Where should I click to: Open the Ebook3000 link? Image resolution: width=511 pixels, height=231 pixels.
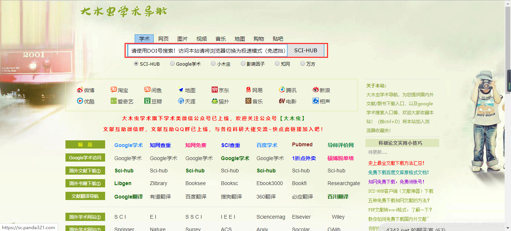tap(270, 183)
